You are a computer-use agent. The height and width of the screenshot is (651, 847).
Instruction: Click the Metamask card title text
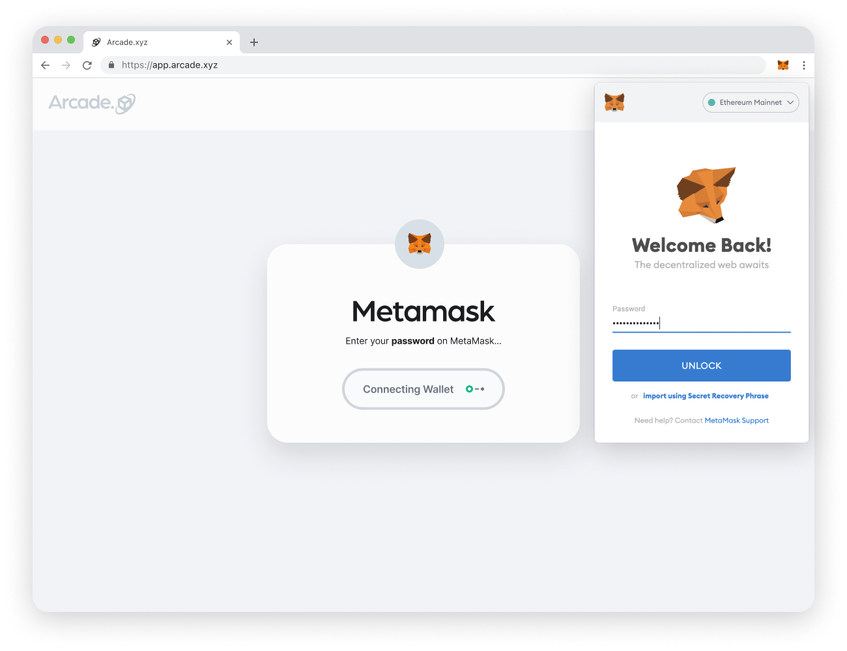(x=423, y=312)
